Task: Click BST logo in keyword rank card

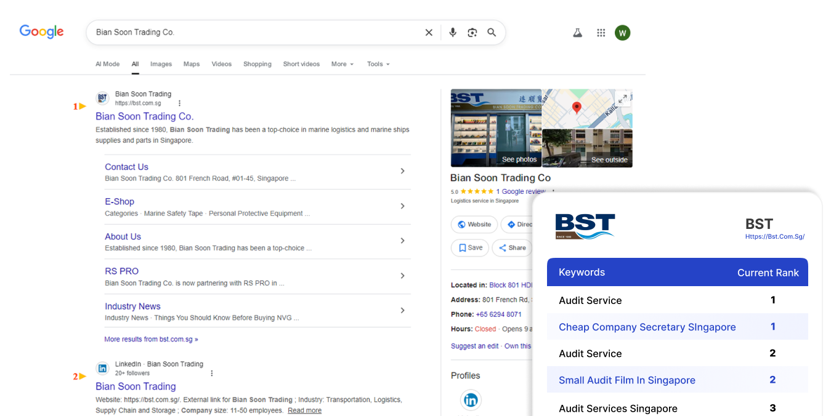Action: pos(585,226)
